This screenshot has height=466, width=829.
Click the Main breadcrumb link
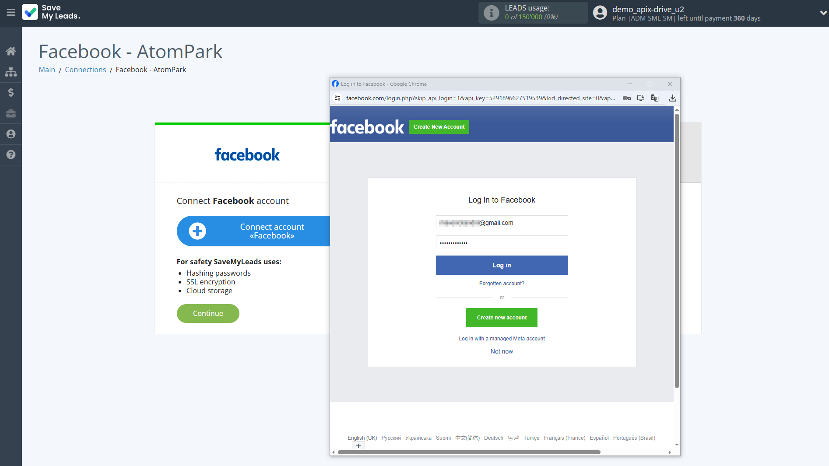pyautogui.click(x=47, y=70)
